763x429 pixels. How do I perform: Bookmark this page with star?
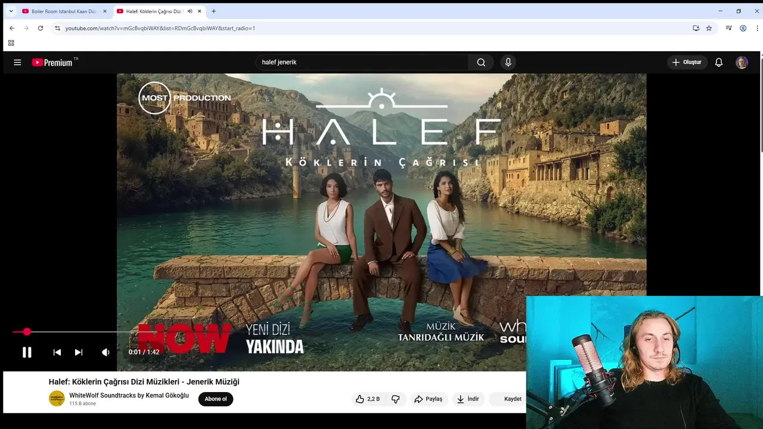pyautogui.click(x=709, y=28)
